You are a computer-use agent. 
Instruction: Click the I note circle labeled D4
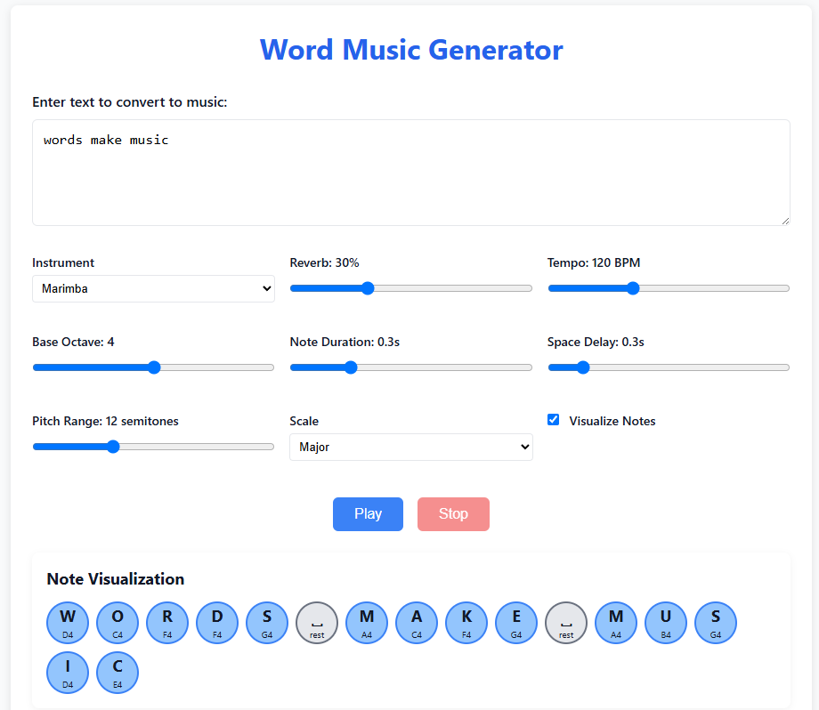68,673
